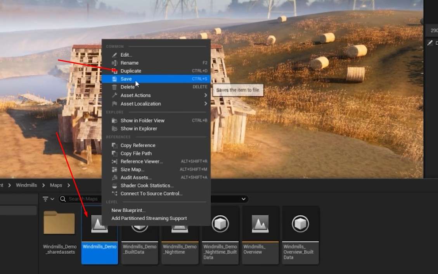Open the content browser filter dropdown
This screenshot has height=274, width=438.
tap(48, 199)
